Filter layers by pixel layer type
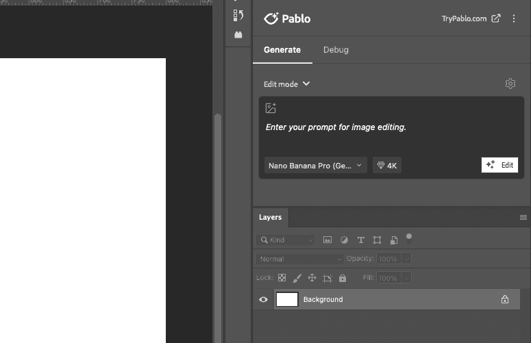 click(x=328, y=240)
